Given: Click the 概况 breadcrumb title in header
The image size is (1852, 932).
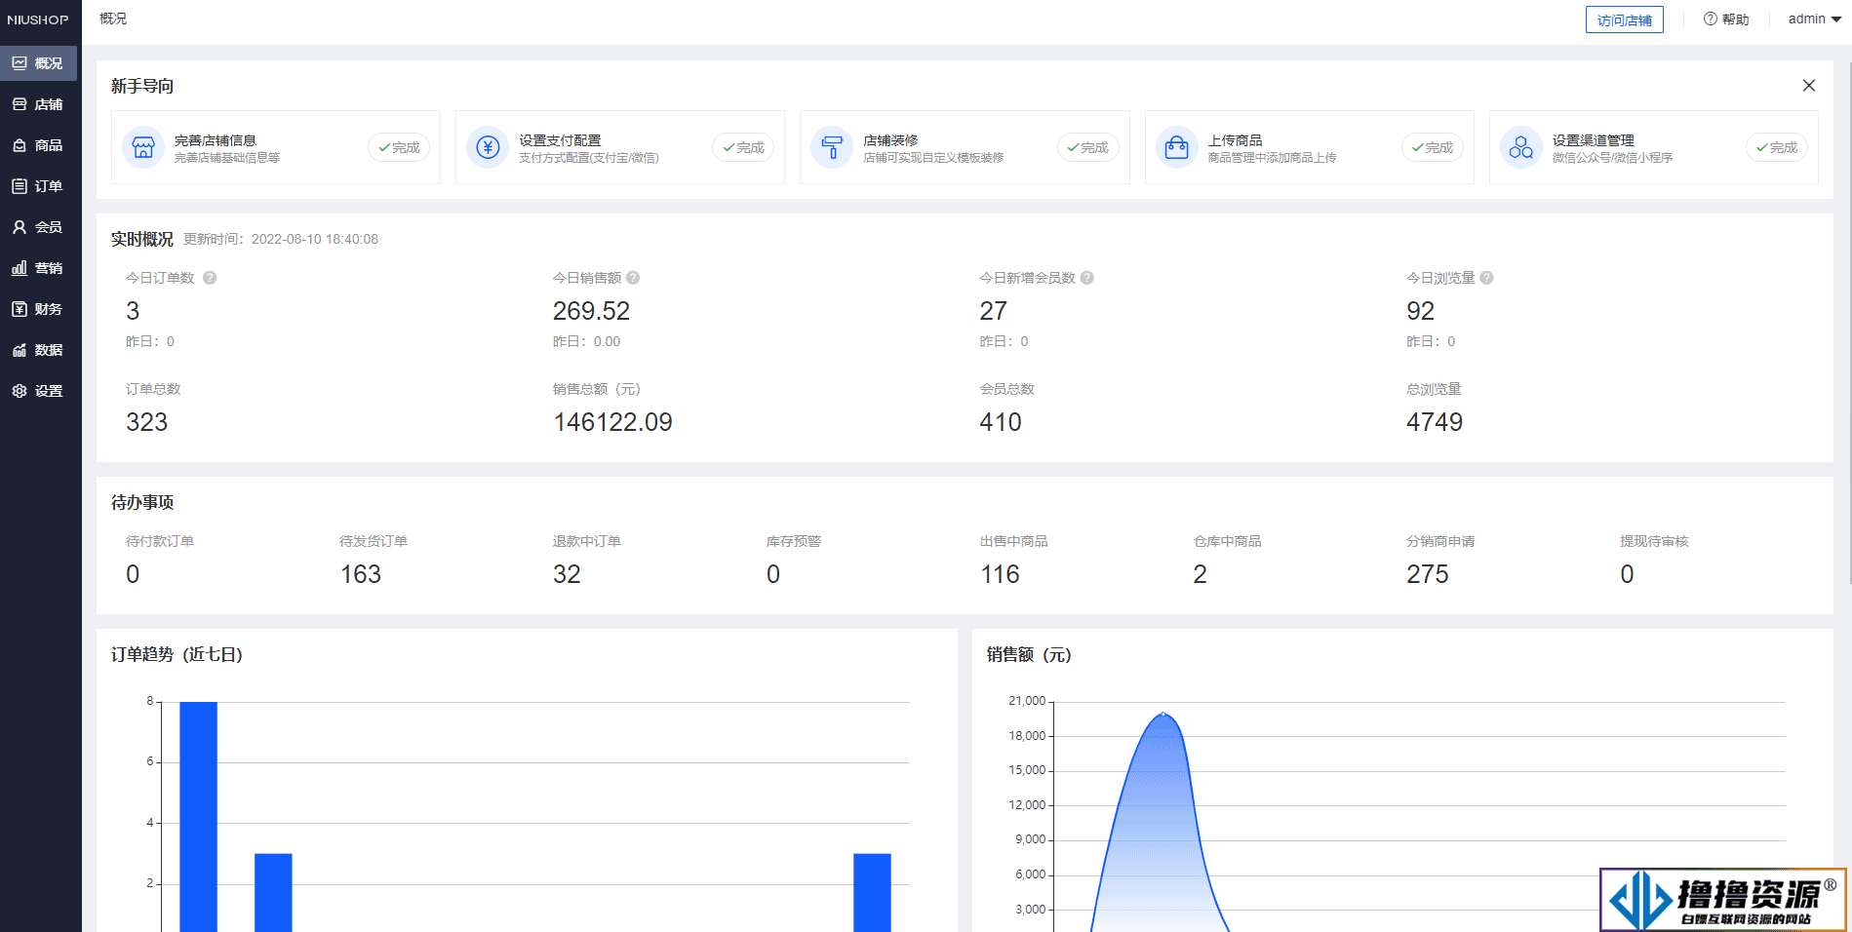Looking at the screenshot, I should (113, 19).
